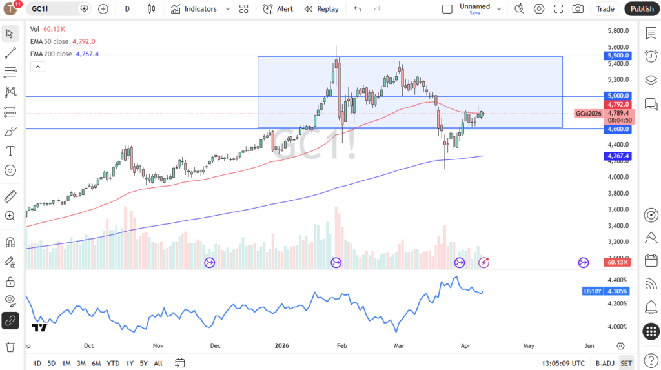Click the compare or add symbol plus icon

[x=103, y=9]
